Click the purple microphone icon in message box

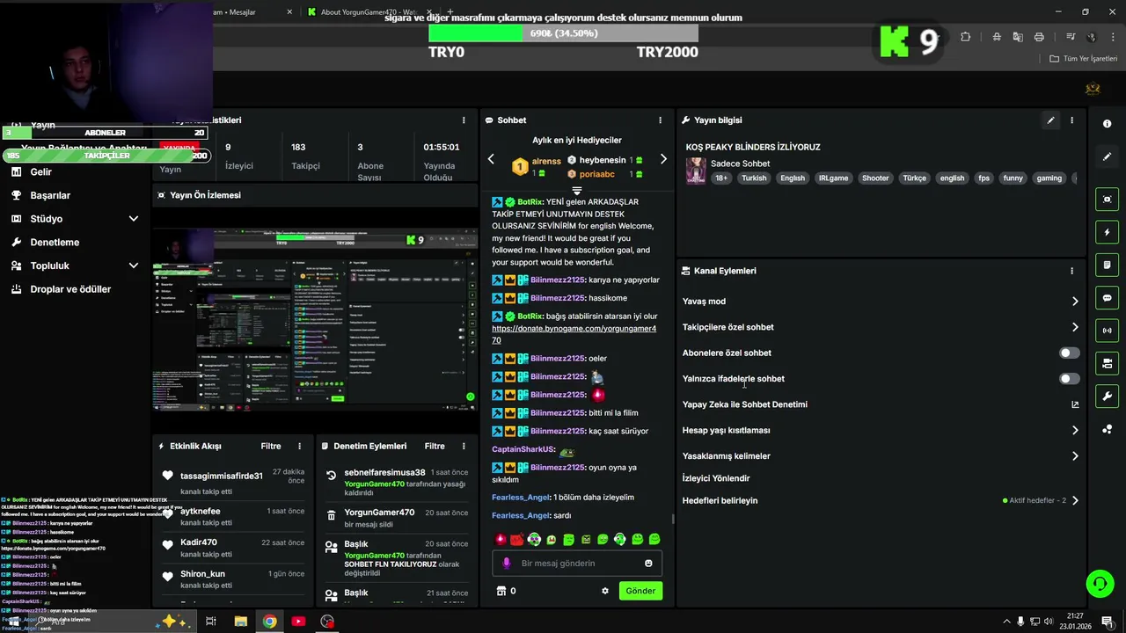pos(506,564)
